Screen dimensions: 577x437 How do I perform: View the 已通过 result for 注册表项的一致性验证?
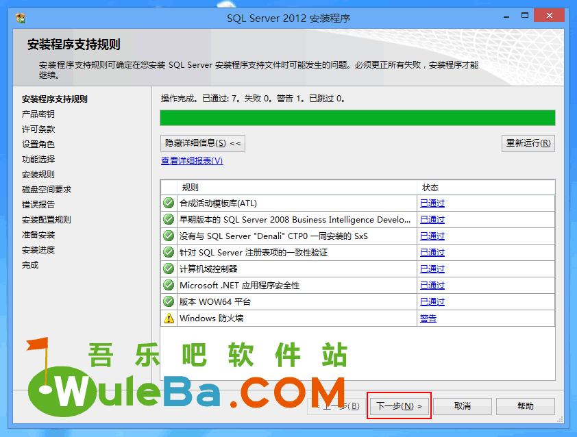tap(432, 252)
